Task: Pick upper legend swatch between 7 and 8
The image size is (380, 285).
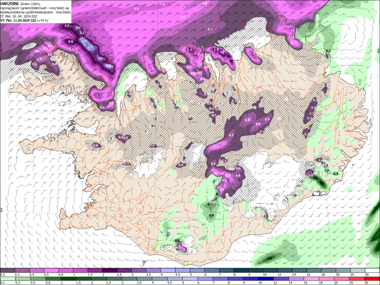Action: [226, 270]
